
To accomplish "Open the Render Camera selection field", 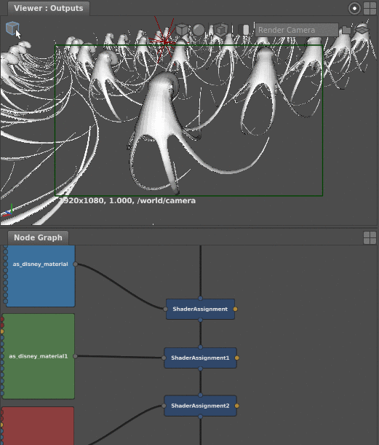I will [297, 30].
